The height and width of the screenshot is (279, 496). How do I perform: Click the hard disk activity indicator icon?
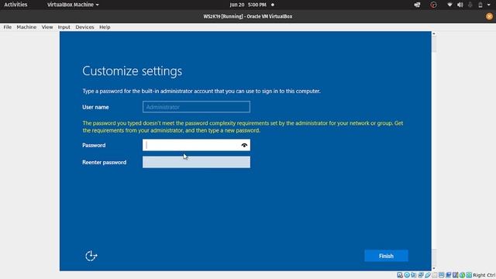pyautogui.click(x=400, y=275)
